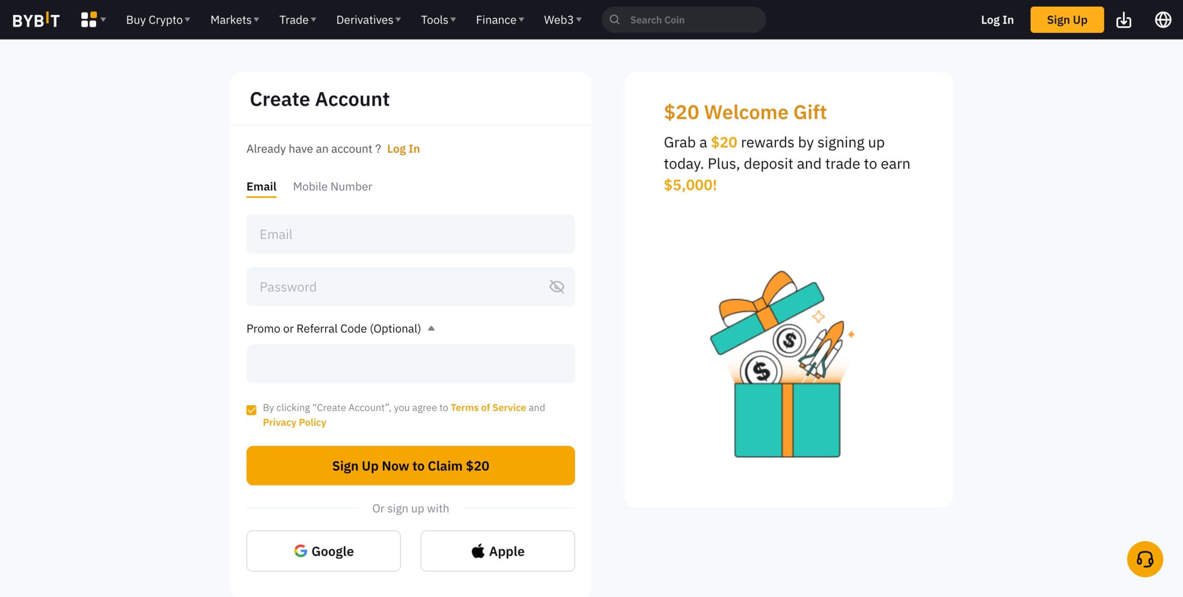Sign up with Google
The height and width of the screenshot is (597, 1183).
tap(323, 551)
